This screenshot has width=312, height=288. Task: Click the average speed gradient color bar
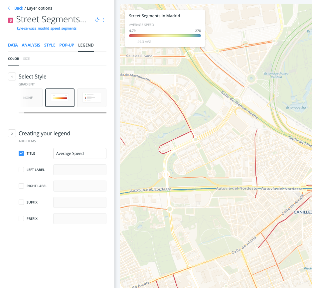pos(165,35)
